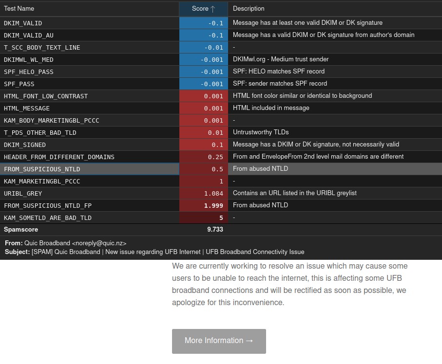This screenshot has width=442, height=364.
Task: Click the Spamscore total 9.733
Action: point(215,229)
